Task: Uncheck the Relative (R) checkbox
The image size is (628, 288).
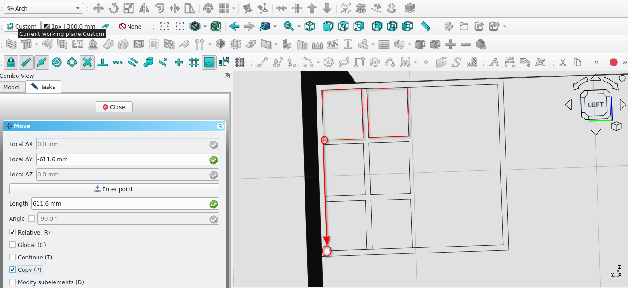Action: point(12,233)
